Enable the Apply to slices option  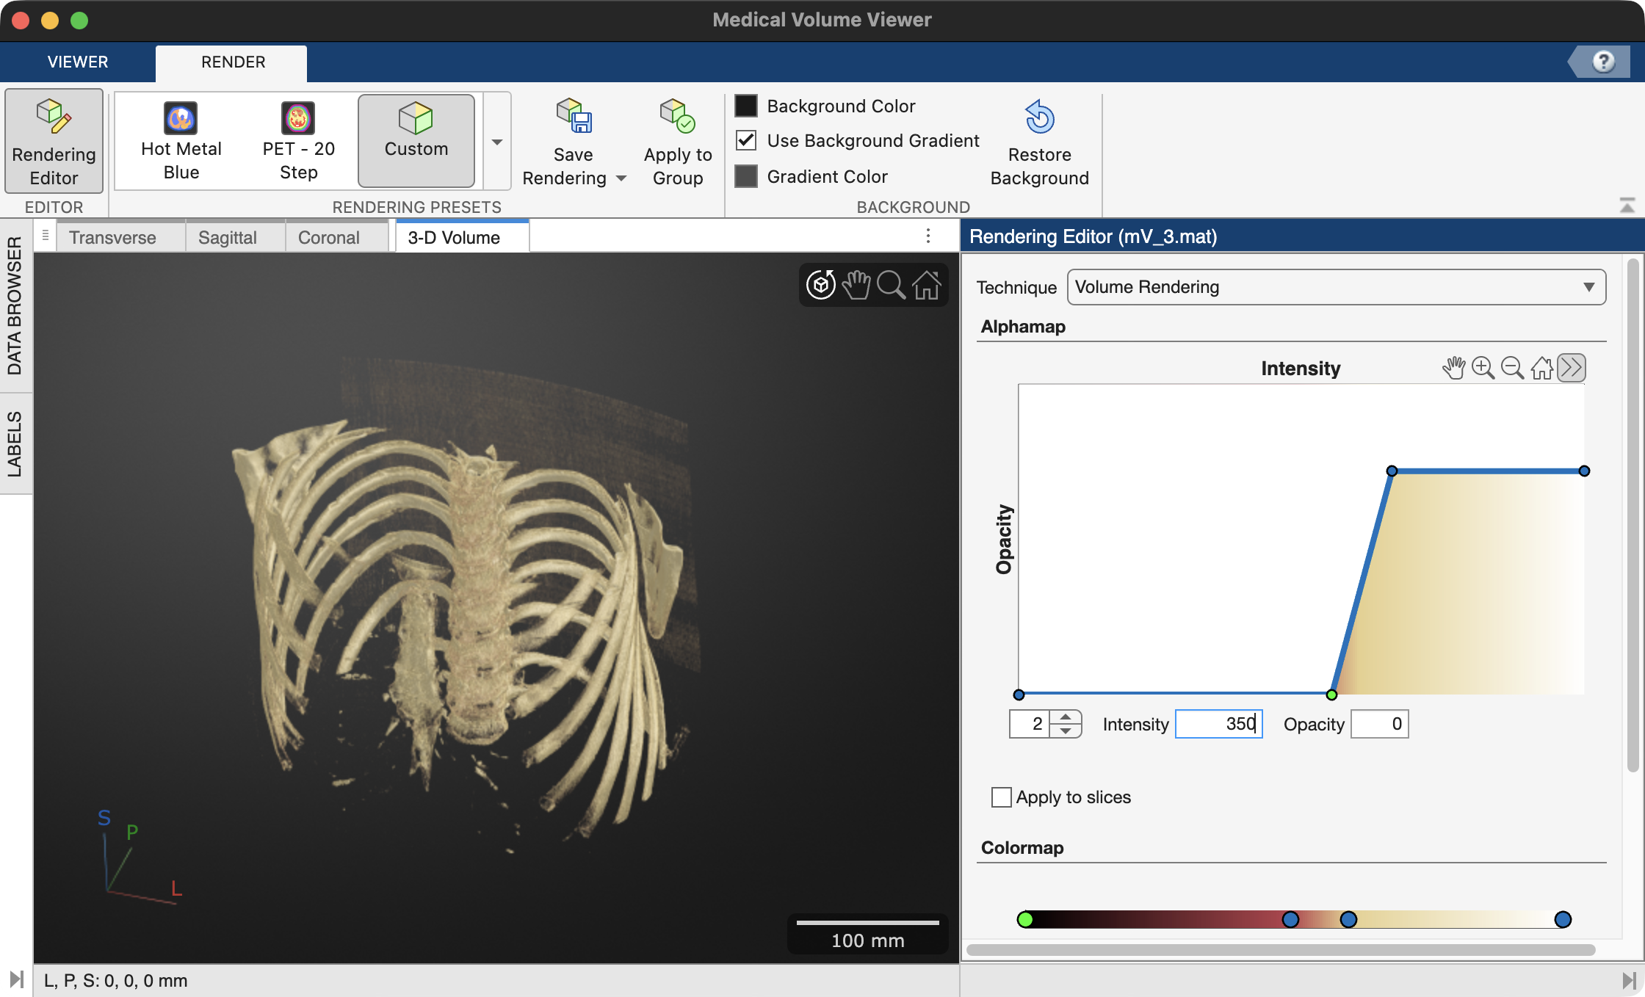coord(1000,797)
